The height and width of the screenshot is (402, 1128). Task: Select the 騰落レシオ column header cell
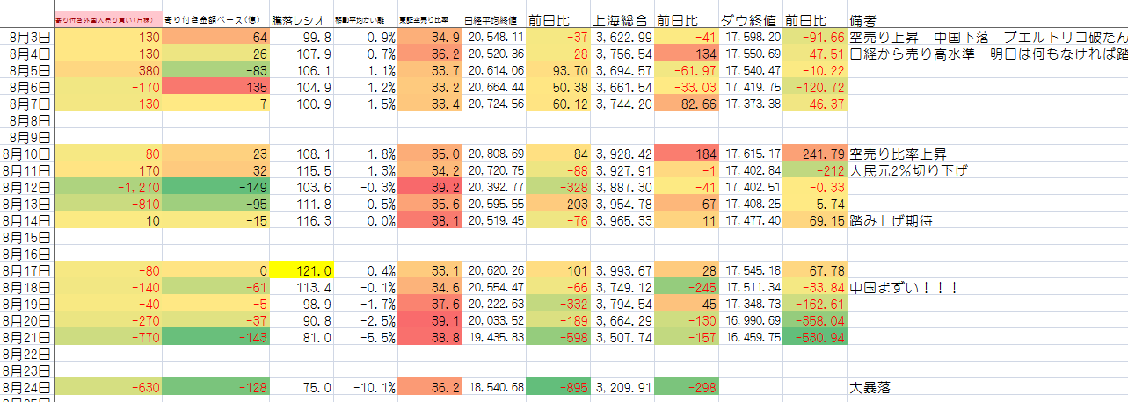(x=302, y=20)
